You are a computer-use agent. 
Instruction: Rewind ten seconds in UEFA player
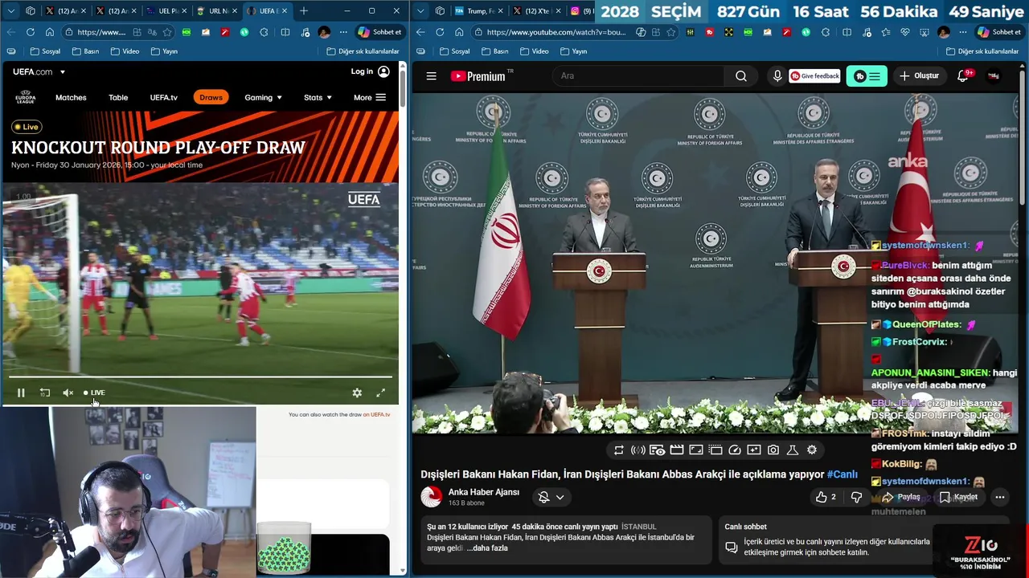click(x=45, y=393)
